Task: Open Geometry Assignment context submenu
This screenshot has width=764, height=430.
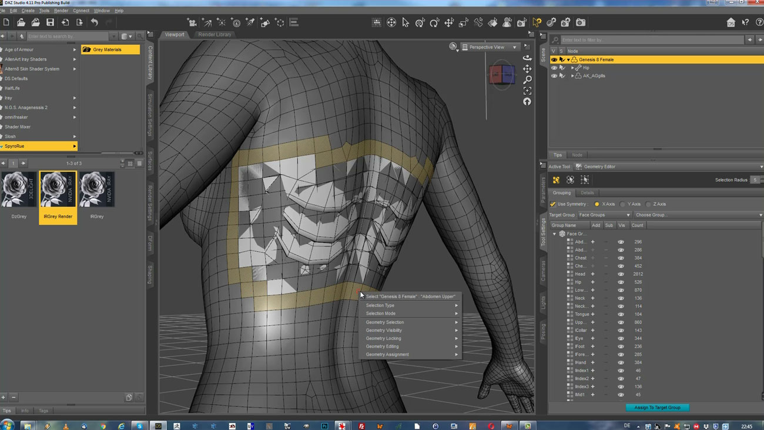Action: click(x=410, y=355)
